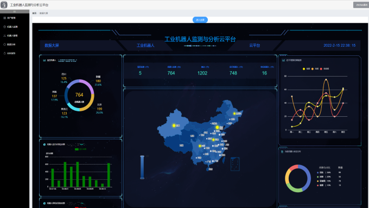
Task: Click the pie icon of the green bar chart panel
Action: [x=44, y=144]
